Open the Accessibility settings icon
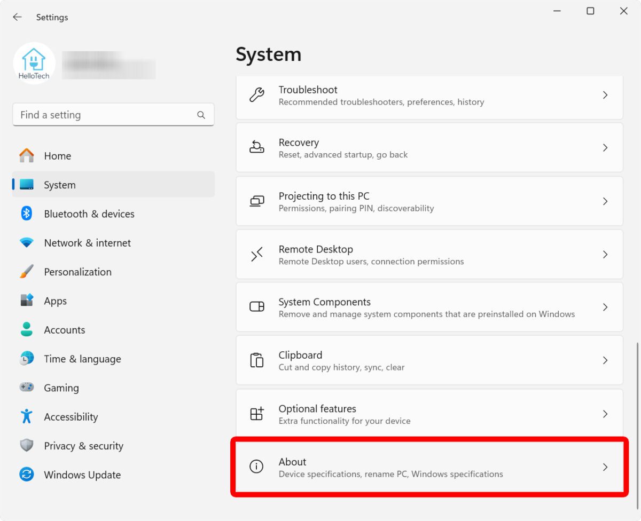This screenshot has width=641, height=521. click(26, 416)
